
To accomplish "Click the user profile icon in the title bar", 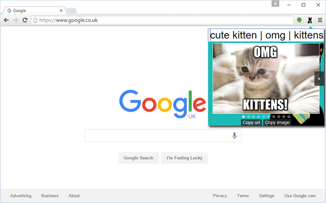I will pyautogui.click(x=275, y=4).
